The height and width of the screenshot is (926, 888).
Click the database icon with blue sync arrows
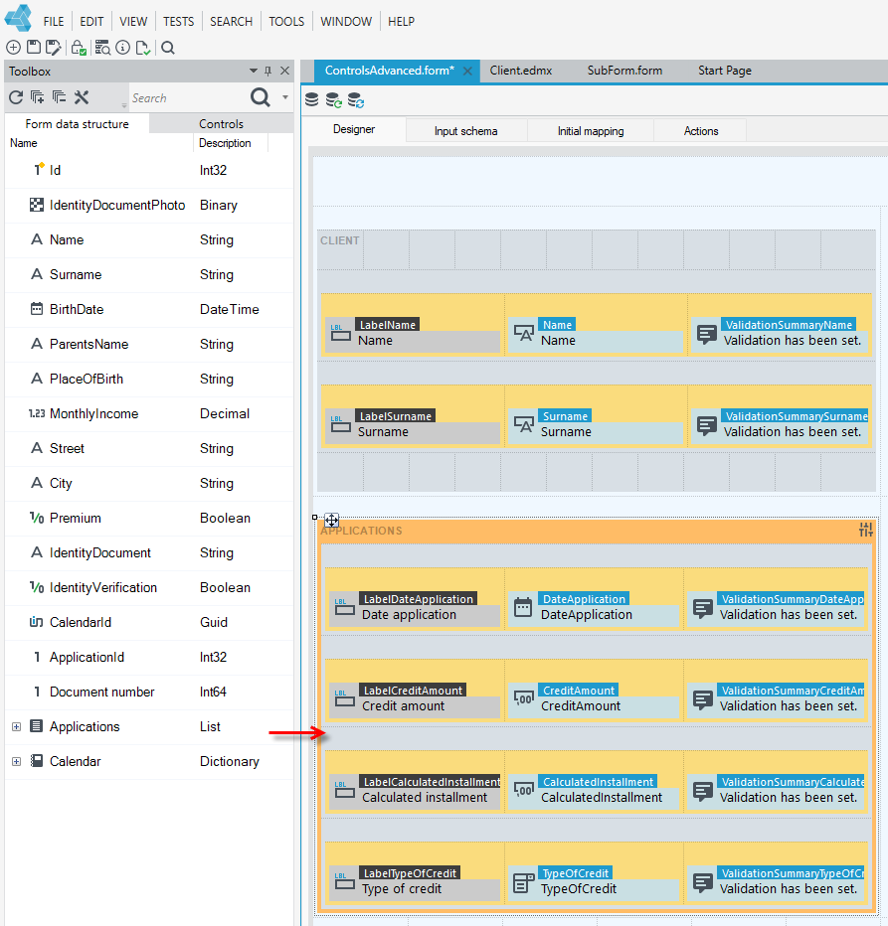coord(355,100)
